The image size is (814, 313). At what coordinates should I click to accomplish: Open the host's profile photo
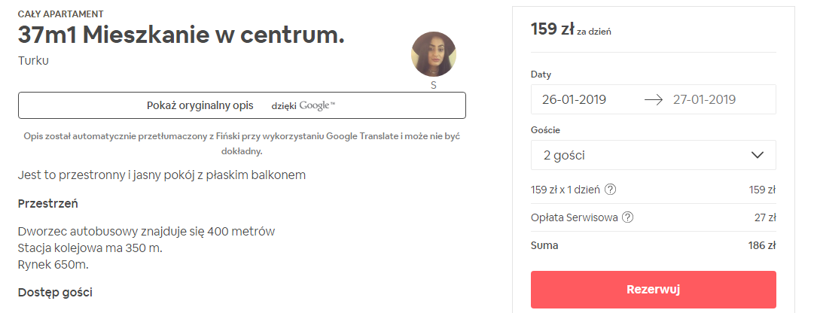(x=433, y=55)
